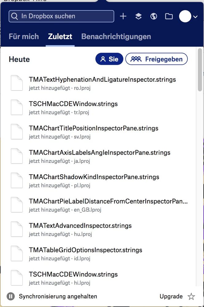Click file icon of TMATableGridOptionsInspector.strings

17,254
